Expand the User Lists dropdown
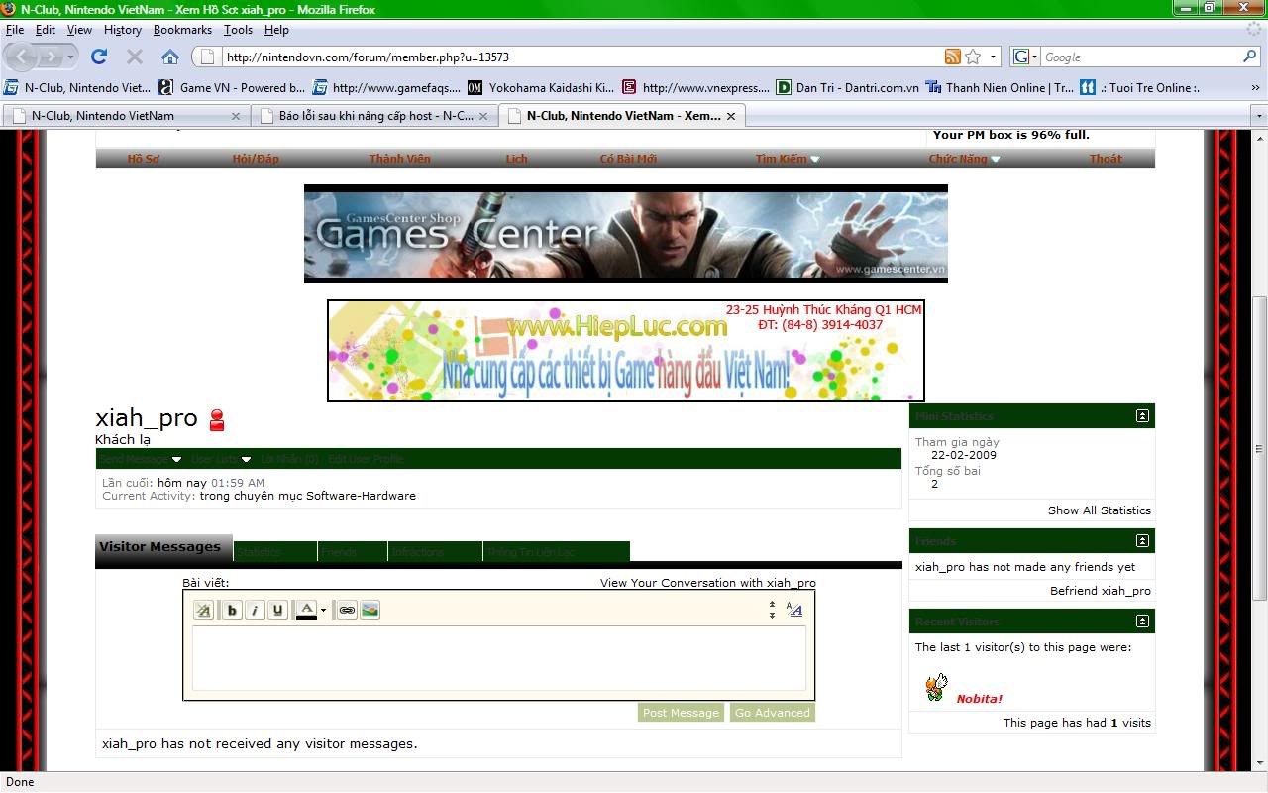 click(x=246, y=460)
